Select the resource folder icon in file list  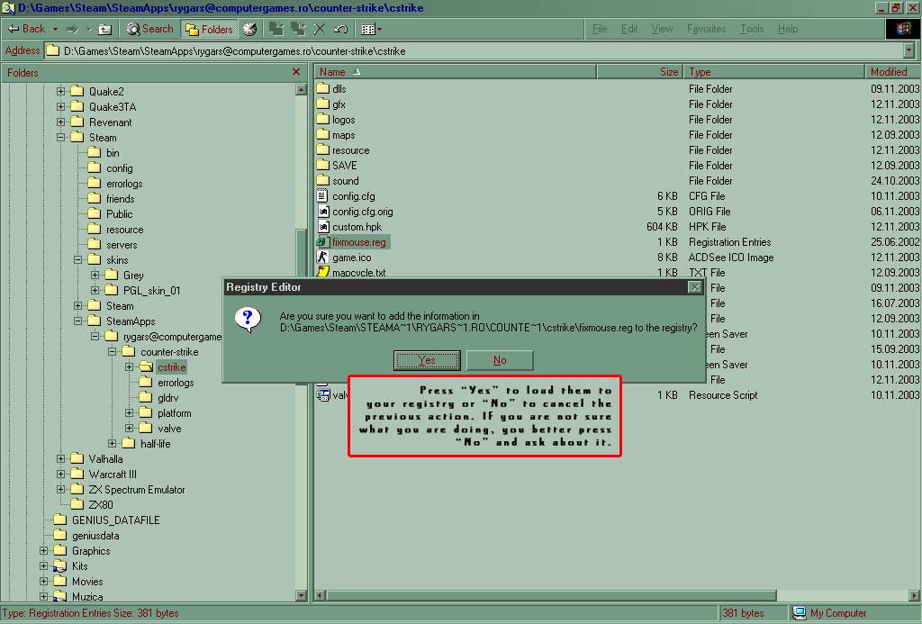click(322, 149)
